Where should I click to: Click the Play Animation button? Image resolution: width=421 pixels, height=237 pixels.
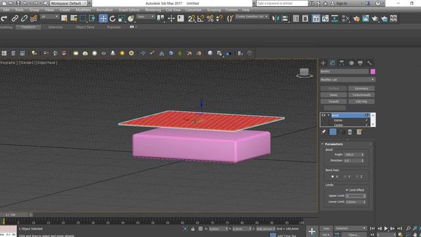386,228
